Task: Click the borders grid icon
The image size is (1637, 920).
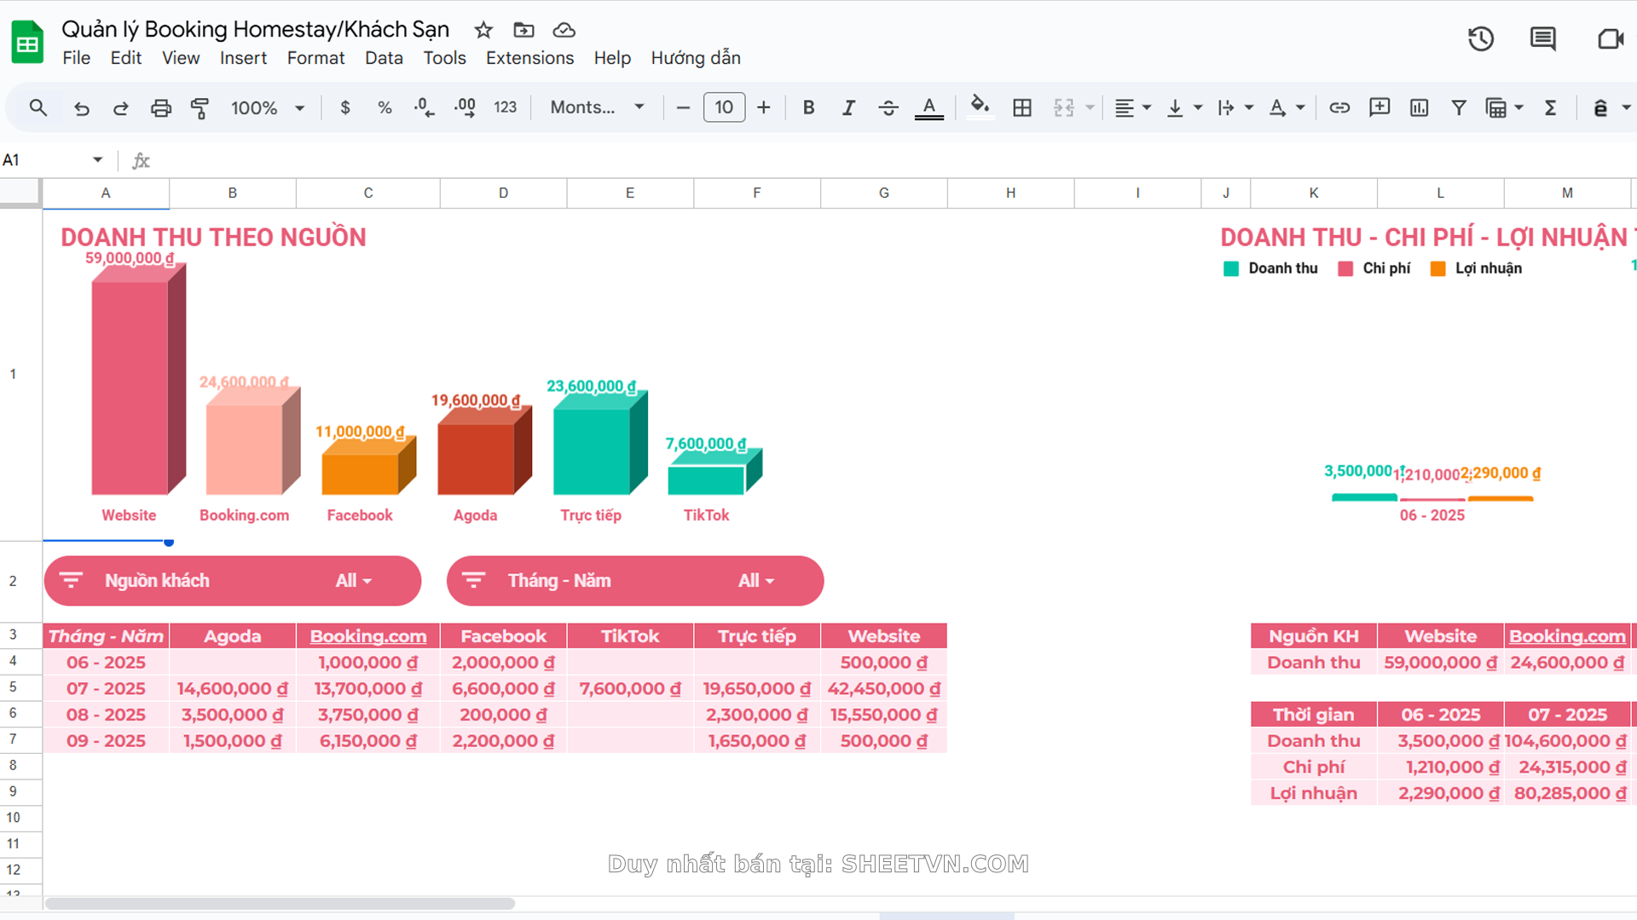Action: (1021, 108)
